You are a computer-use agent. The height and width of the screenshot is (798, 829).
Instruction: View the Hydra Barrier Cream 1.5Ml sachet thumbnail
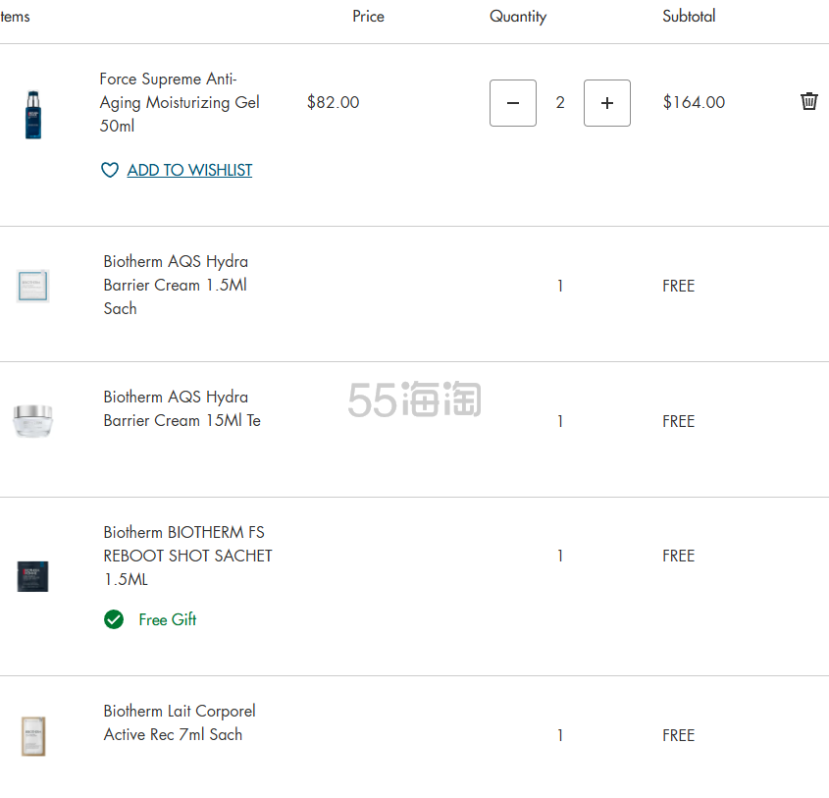click(32, 286)
